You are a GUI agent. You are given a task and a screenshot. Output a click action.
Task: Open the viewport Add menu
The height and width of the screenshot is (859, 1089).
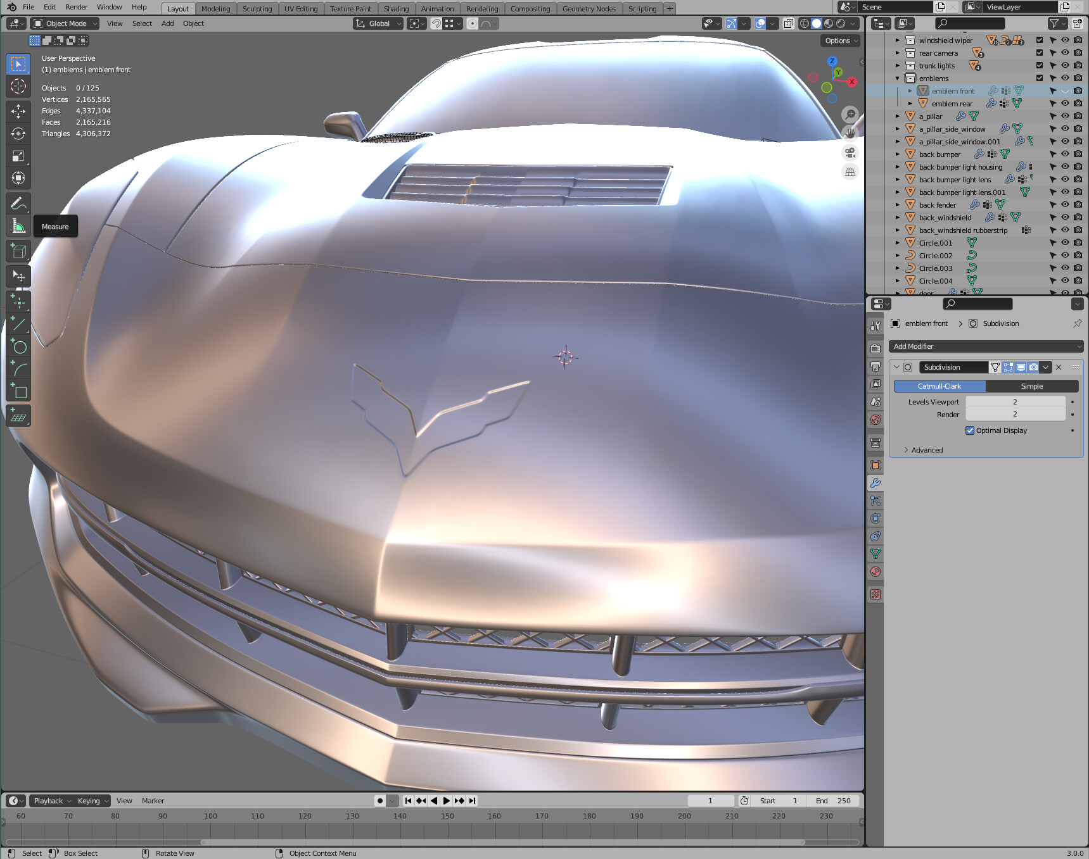pos(167,23)
